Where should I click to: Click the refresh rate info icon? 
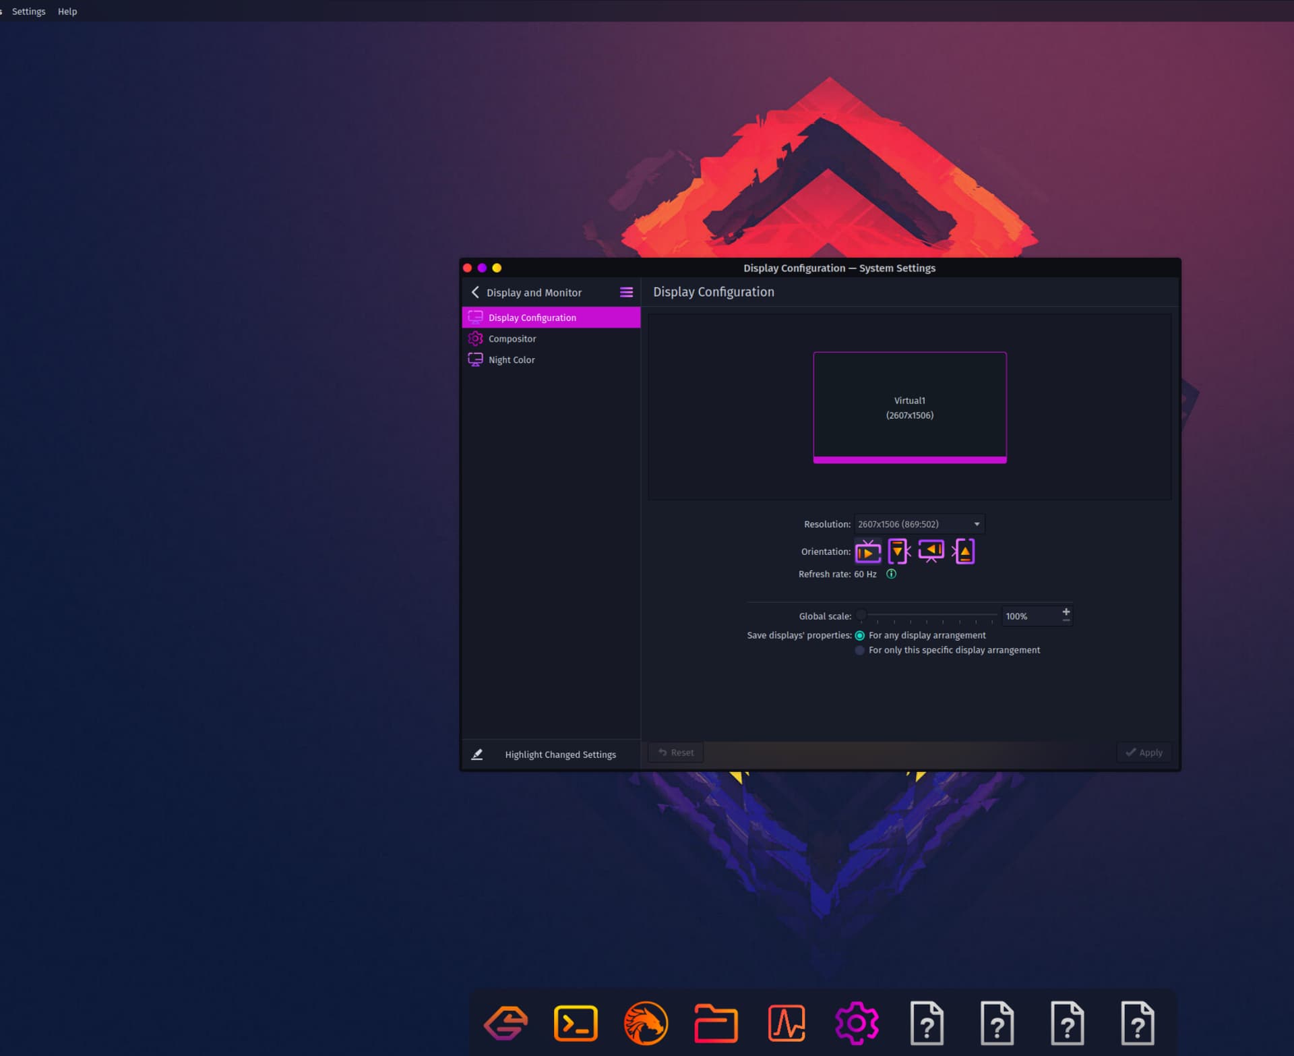[x=891, y=574]
